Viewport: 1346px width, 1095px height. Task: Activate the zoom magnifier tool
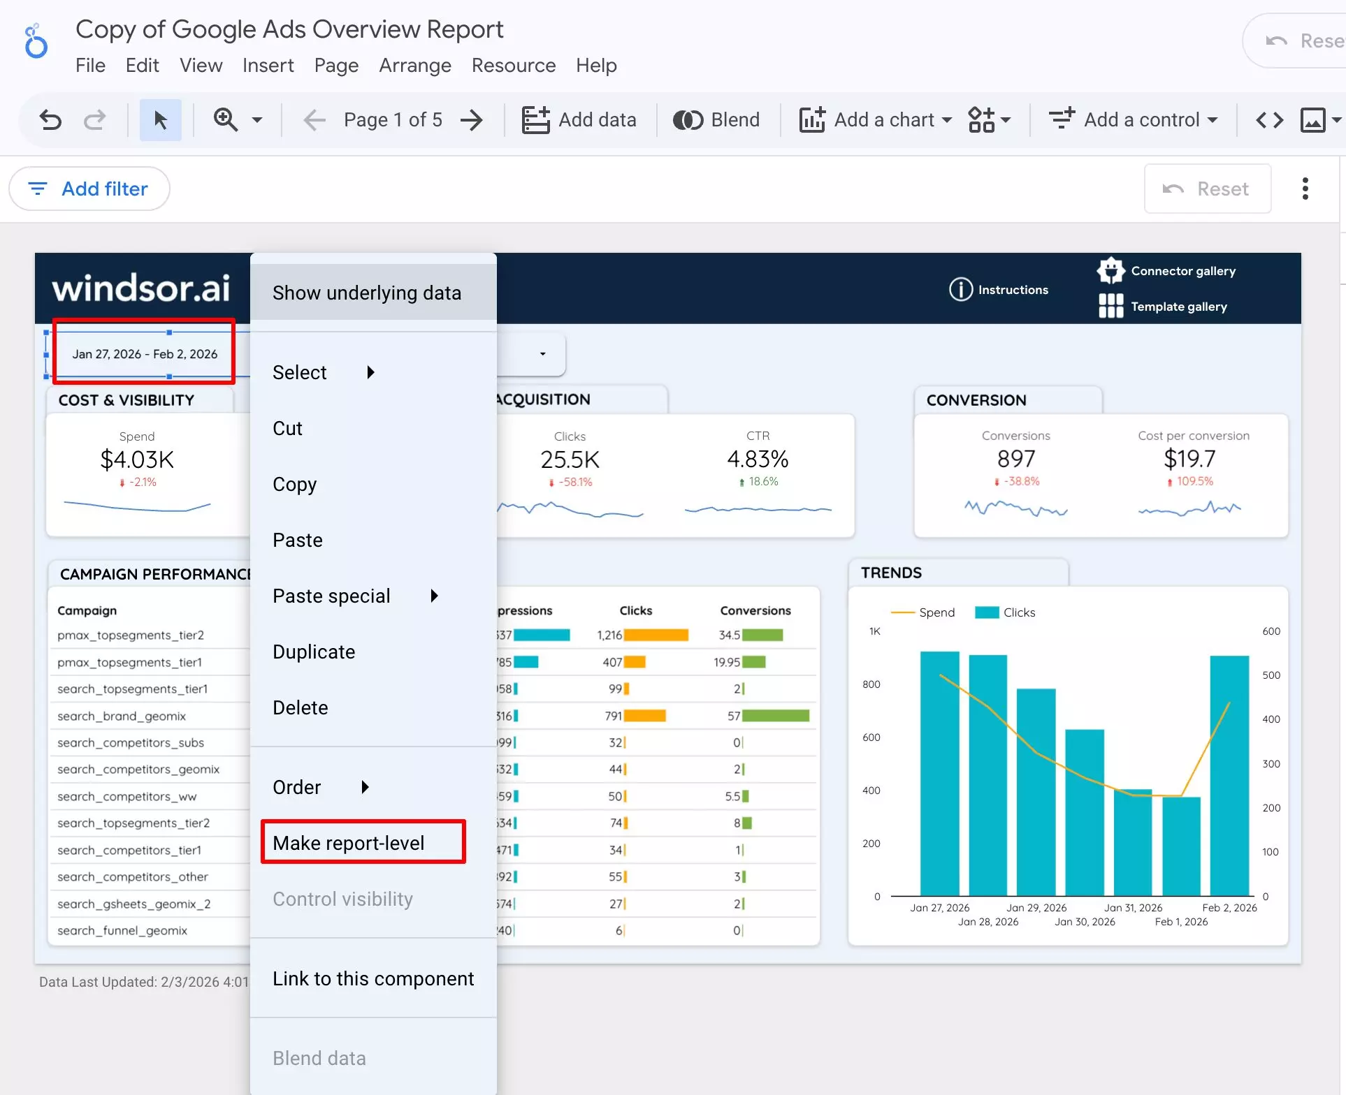pos(225,119)
